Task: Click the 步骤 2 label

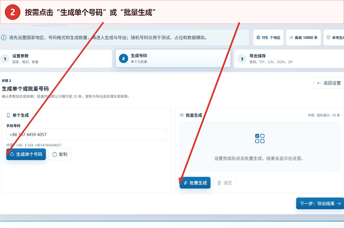Action: pos(6,81)
